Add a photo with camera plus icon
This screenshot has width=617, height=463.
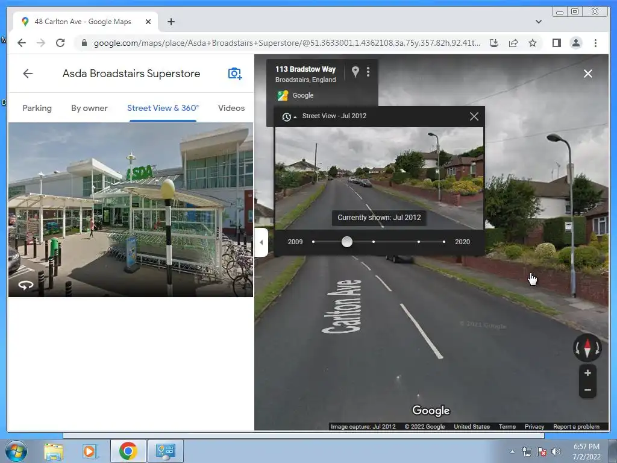(235, 74)
